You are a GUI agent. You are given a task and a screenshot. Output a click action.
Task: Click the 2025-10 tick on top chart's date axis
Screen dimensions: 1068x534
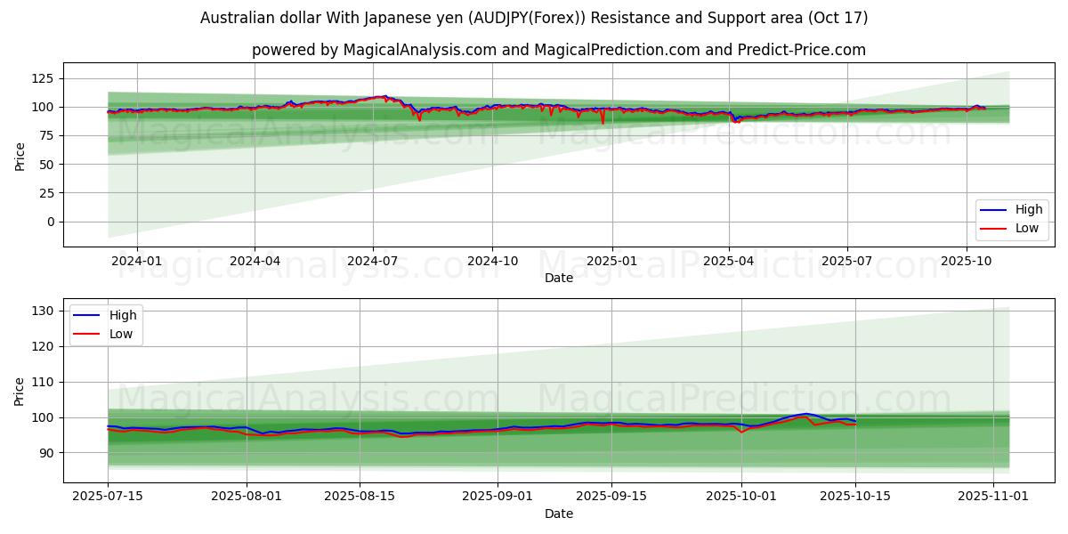[x=967, y=261]
